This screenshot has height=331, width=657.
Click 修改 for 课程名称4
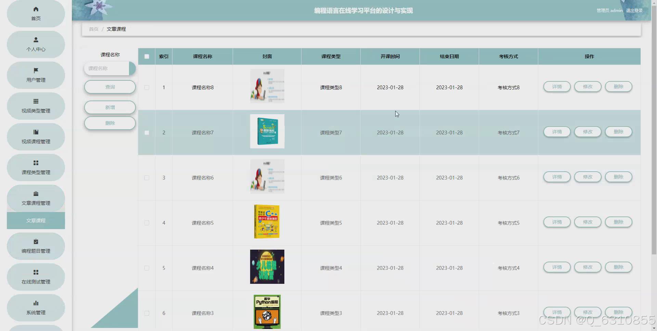pyautogui.click(x=588, y=267)
